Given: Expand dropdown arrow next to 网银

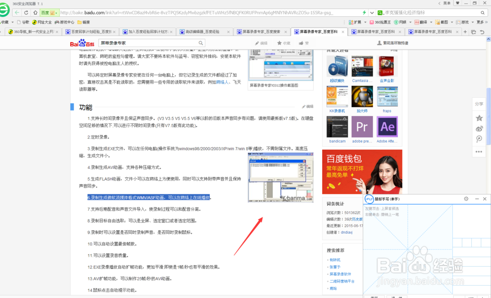Looking at the screenshot, I should [410, 22].
